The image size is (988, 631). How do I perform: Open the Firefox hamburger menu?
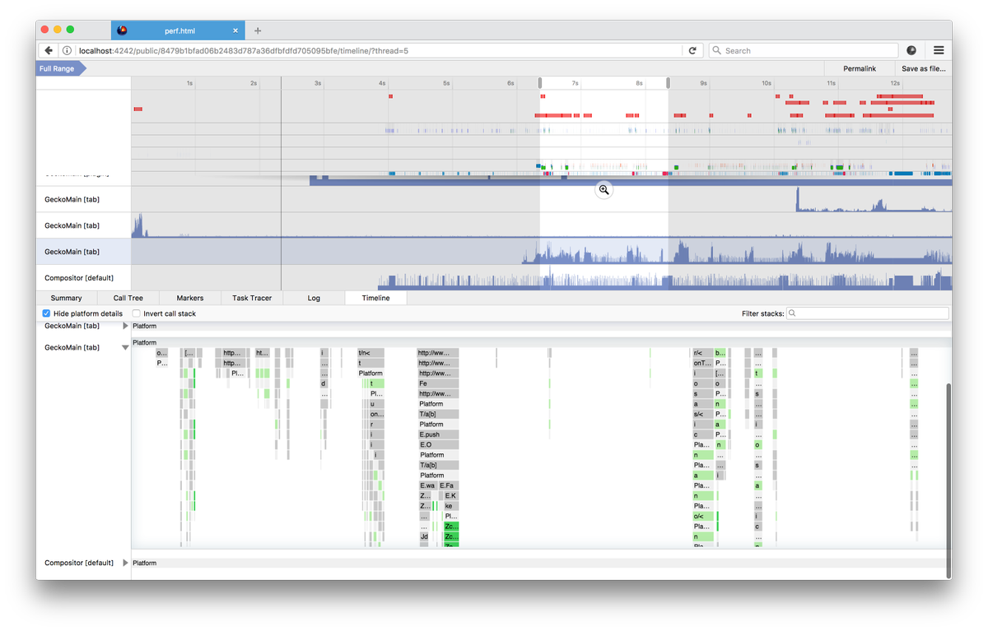(939, 50)
